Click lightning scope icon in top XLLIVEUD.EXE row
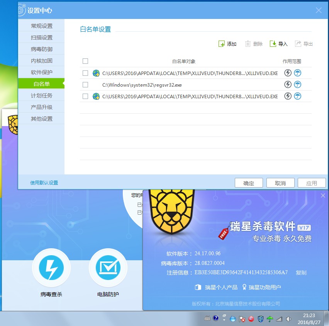The height and width of the screenshot is (326, 329). pyautogui.click(x=288, y=73)
